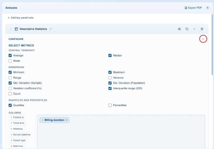Add Patient type column
Screen dimensions: 214x149
[x=18, y=140]
